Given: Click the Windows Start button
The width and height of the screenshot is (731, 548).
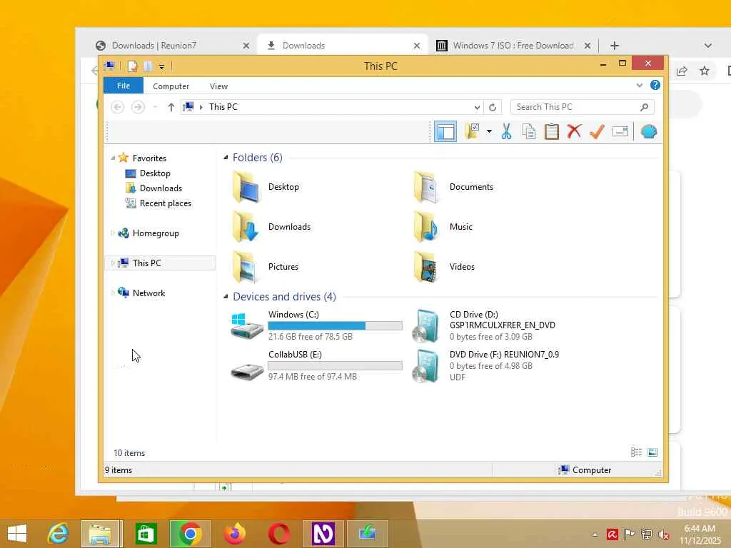Looking at the screenshot, I should pos(17,533).
